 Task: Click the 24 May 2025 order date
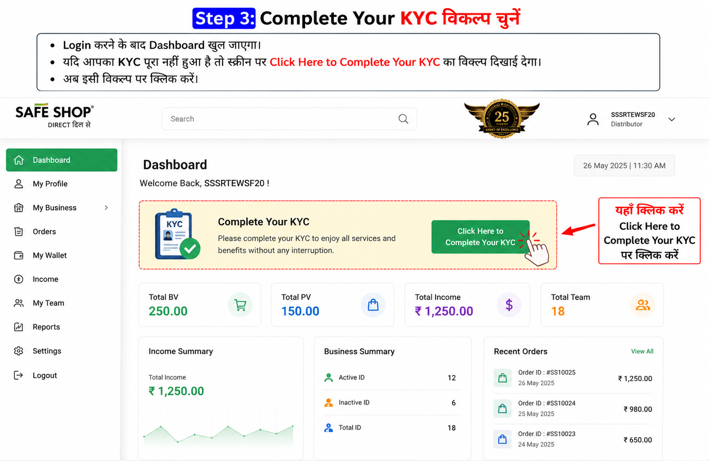point(536,445)
